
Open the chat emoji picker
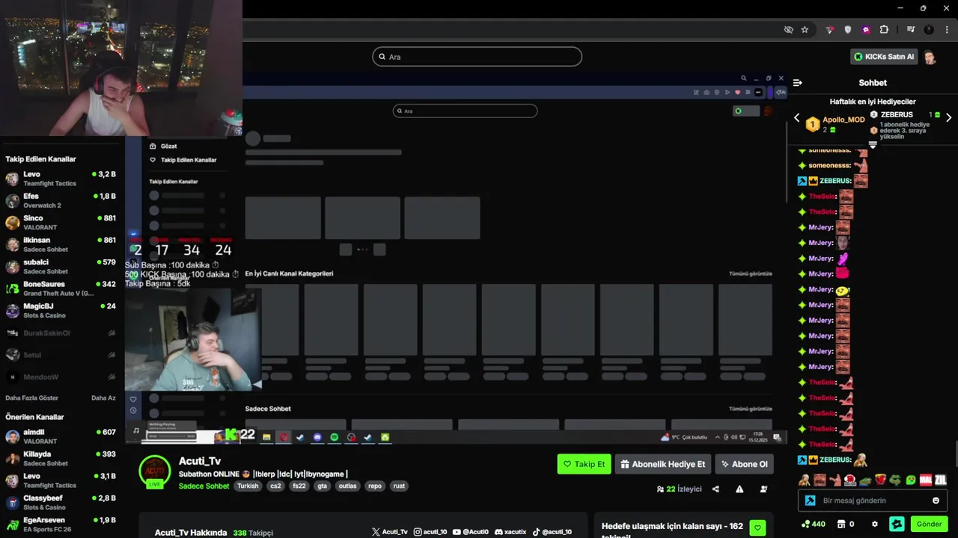tap(936, 501)
